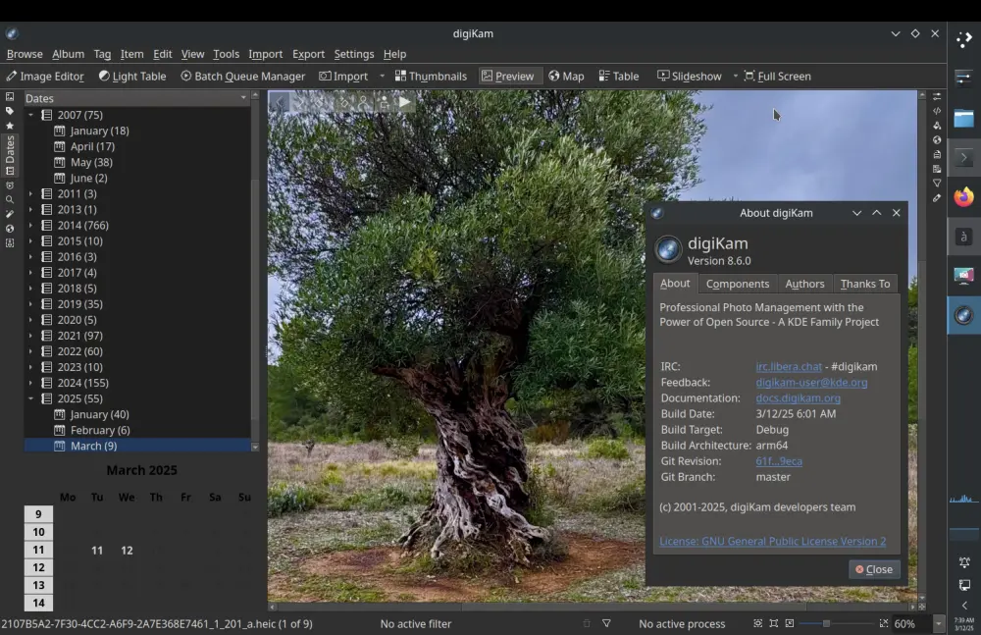Image resolution: width=981 pixels, height=635 pixels.
Task: Click the zoom slider in status bar
Action: (x=826, y=623)
